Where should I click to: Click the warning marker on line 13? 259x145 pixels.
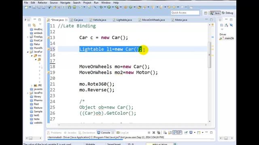[x=49, y=37]
